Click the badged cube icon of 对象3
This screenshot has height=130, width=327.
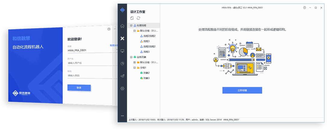[x=141, y=78]
